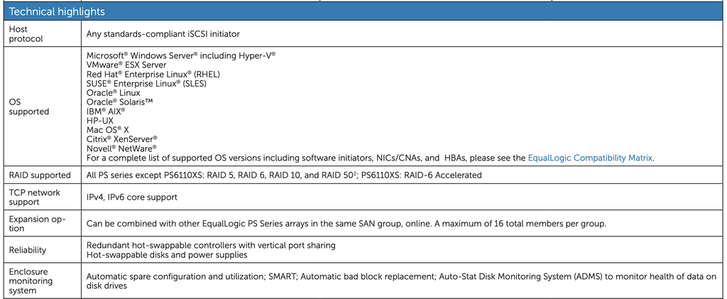Viewport: 727px width, 299px height.
Task: Select the RAID supported row label
Action: pyautogui.click(x=40, y=175)
